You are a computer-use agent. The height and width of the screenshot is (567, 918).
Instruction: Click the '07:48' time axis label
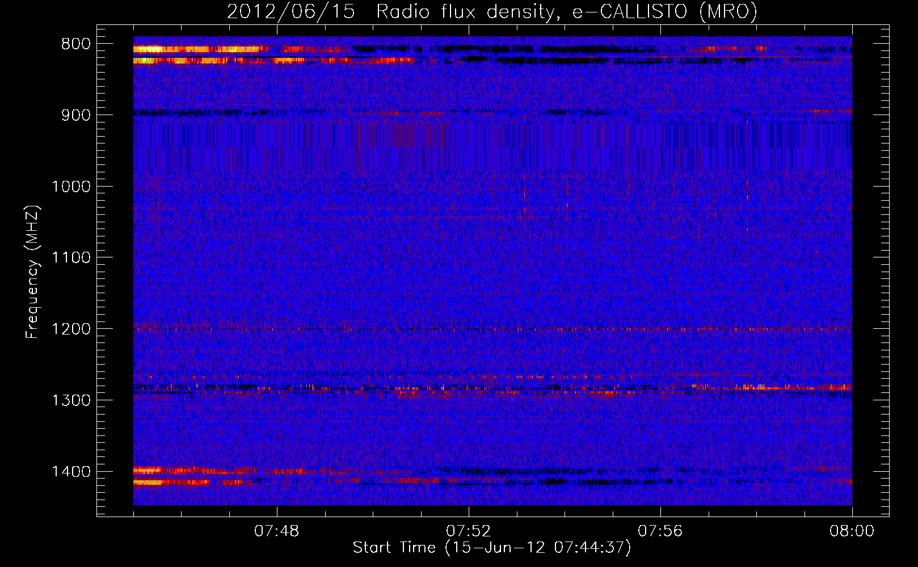point(277,531)
